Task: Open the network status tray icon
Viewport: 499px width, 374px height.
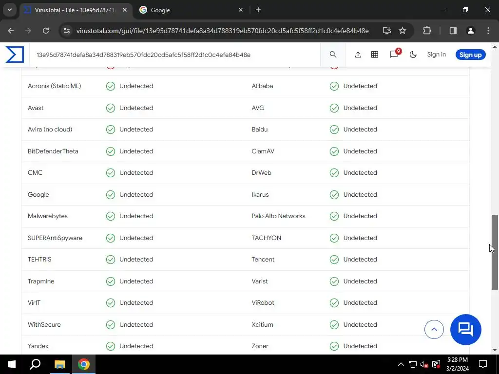Action: point(413,364)
